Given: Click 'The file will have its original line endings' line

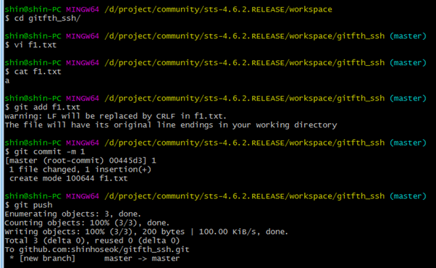Looking at the screenshot, I should (171, 125).
